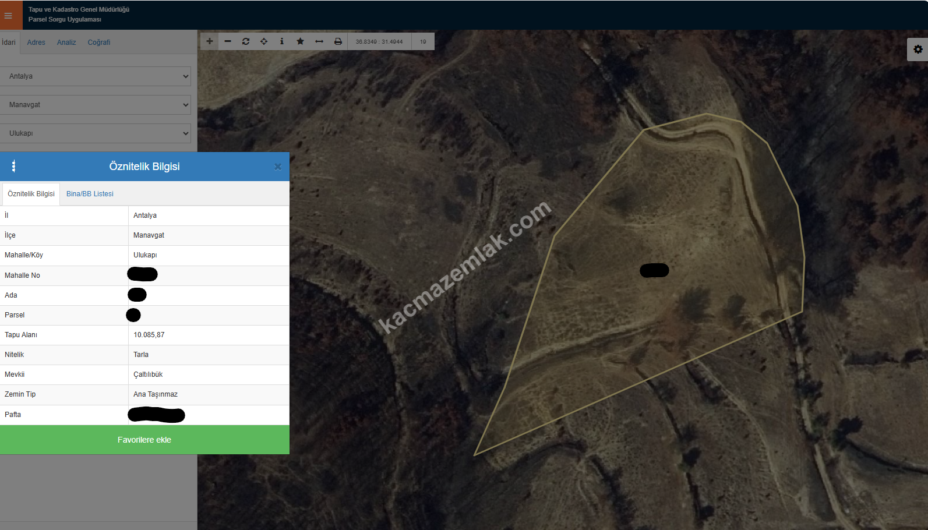Open favorites star icon in toolbar
Image resolution: width=928 pixels, height=530 pixels.
point(300,41)
